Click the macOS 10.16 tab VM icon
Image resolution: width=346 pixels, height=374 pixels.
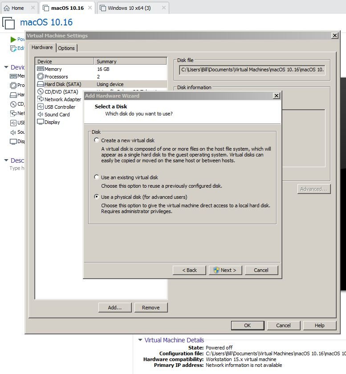[46, 8]
